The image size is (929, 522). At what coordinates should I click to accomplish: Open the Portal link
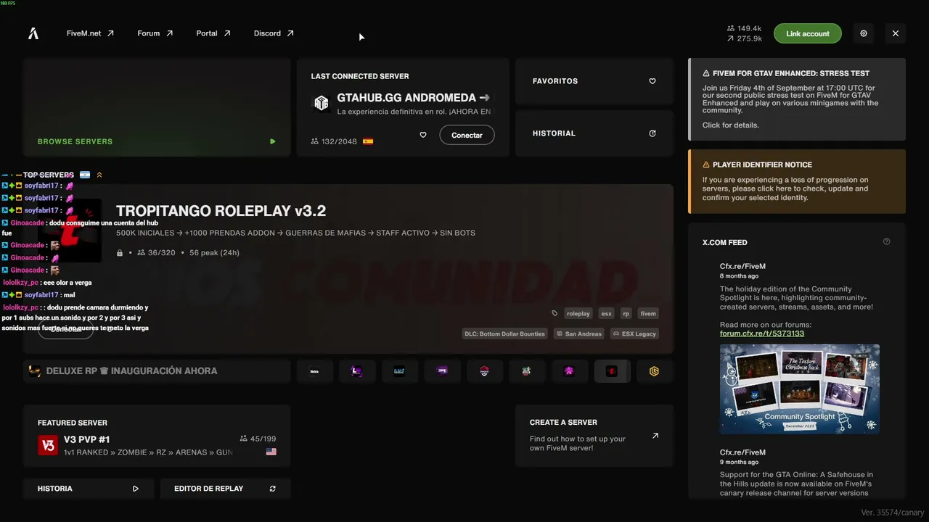213,33
